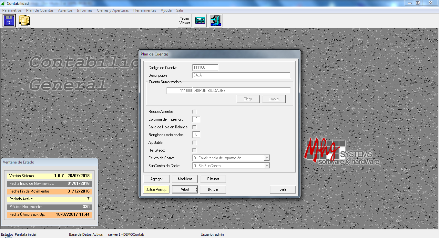Check the Ajustable checkbox

(194, 143)
